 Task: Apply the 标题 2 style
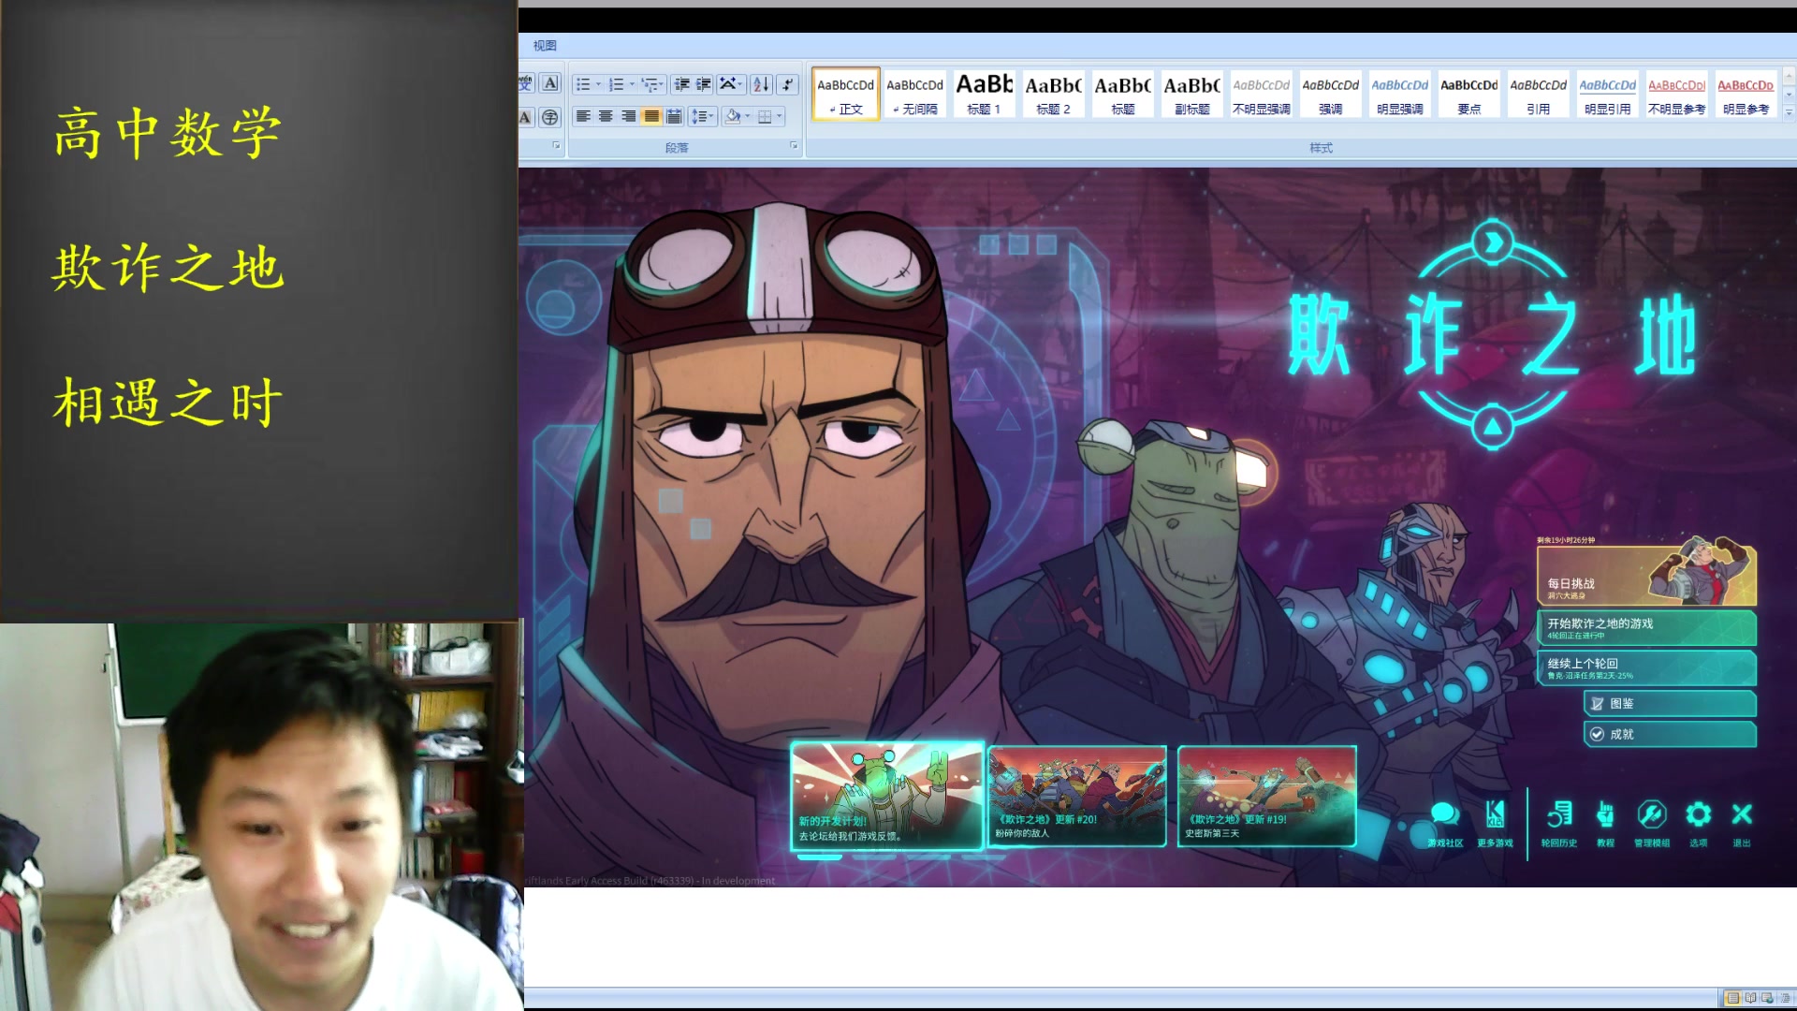pos(1053,95)
